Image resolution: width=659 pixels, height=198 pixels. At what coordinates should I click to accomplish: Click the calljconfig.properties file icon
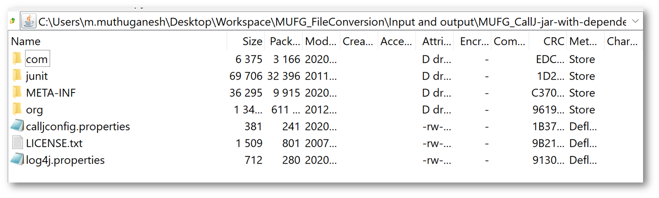click(17, 126)
